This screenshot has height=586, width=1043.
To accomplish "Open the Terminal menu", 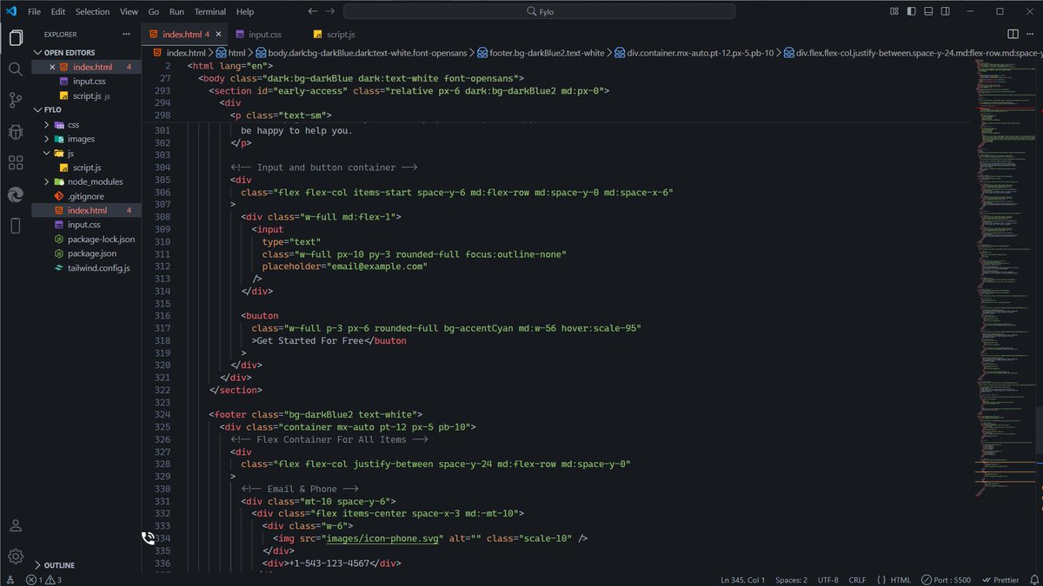I will click(x=209, y=11).
